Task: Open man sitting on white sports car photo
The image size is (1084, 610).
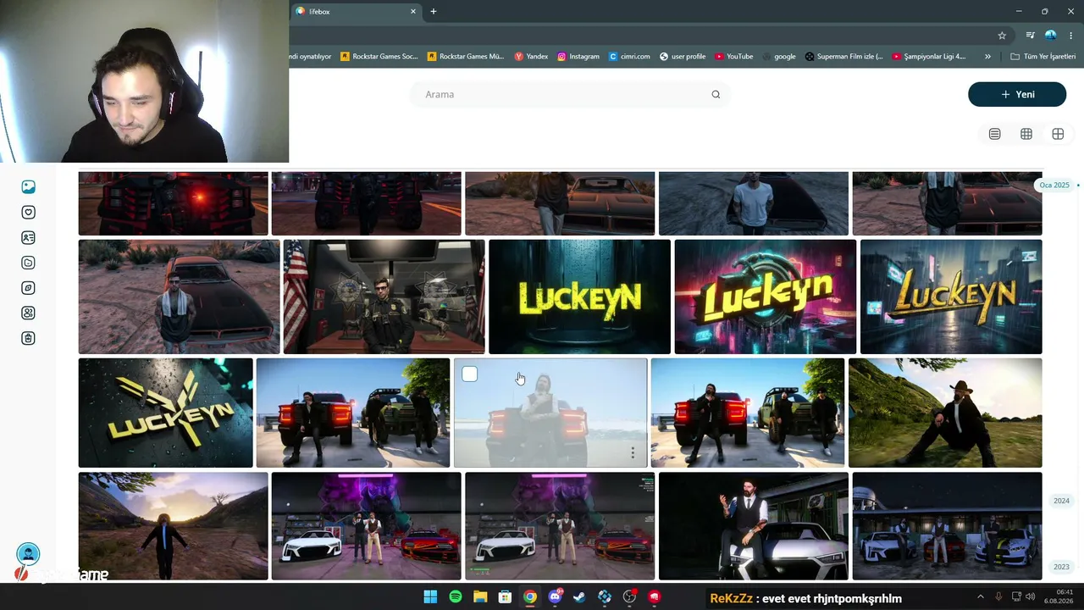Action: pyautogui.click(x=753, y=526)
